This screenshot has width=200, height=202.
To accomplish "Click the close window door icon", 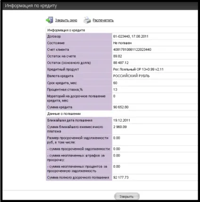I will [50, 20].
